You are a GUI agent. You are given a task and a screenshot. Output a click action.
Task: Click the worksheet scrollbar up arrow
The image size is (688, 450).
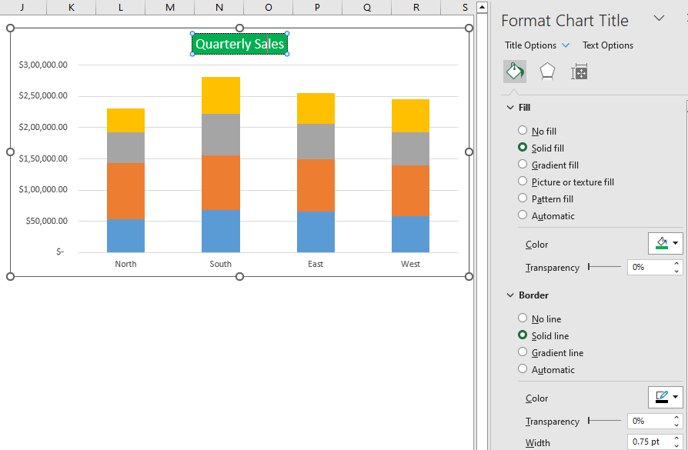[483, 8]
